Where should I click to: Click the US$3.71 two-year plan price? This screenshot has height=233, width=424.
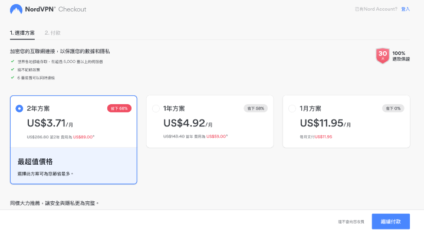pos(50,123)
